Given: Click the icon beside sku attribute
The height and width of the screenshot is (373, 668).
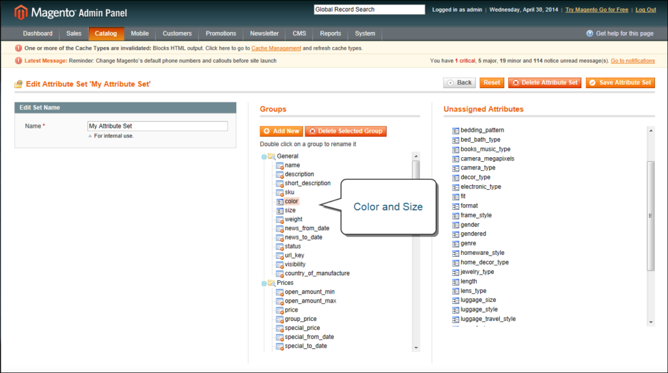Looking at the screenshot, I should 279,192.
